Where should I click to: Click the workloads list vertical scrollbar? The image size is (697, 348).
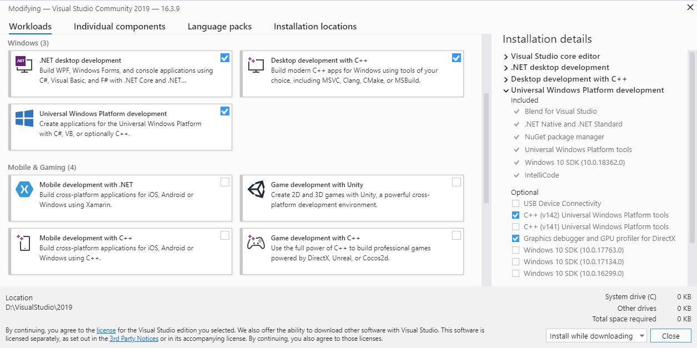487,147
